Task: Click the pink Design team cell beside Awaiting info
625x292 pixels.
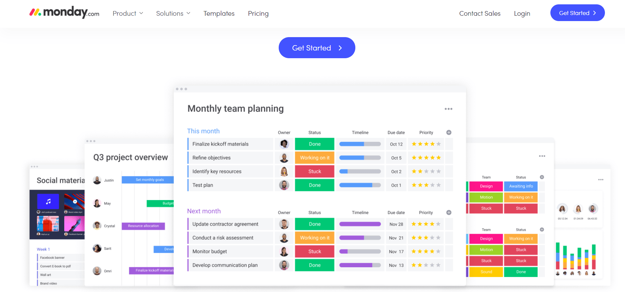Action: pos(486,186)
